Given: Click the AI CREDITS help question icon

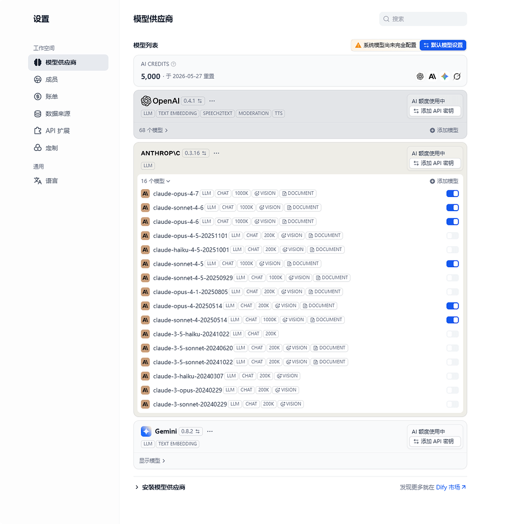Looking at the screenshot, I should (173, 64).
